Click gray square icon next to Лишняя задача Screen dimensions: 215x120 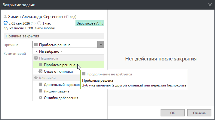point(41,91)
